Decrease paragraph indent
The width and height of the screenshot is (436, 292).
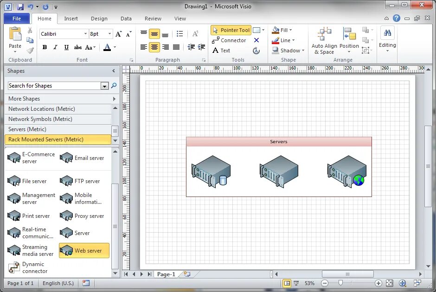191,47
